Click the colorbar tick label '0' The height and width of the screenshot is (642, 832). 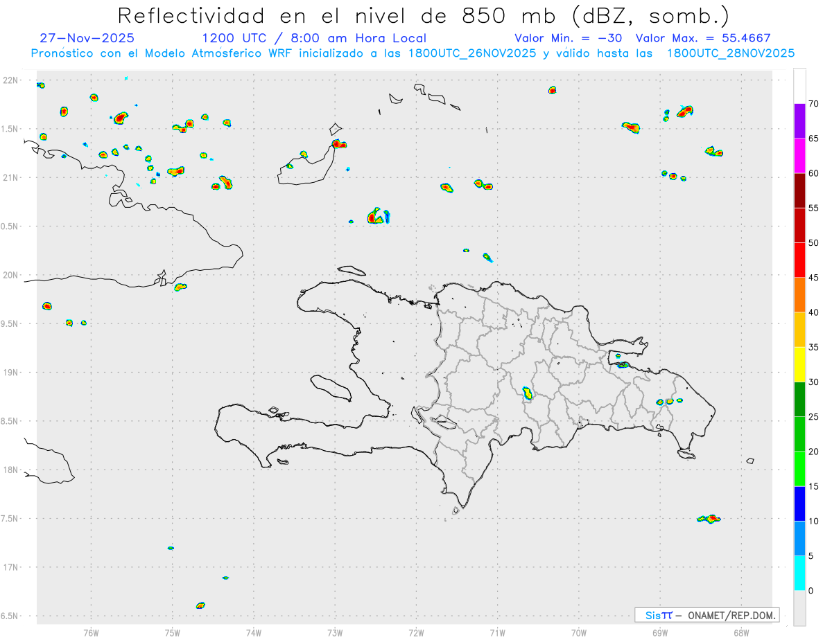(811, 591)
